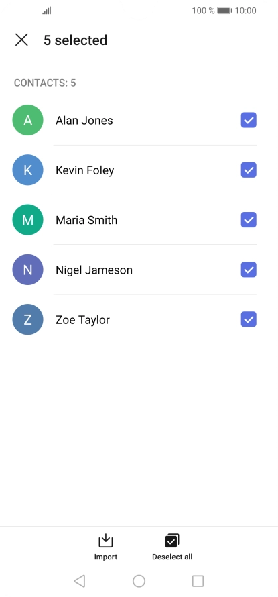
Task: Select the Nigel Jameson contact name
Action: 94,270
